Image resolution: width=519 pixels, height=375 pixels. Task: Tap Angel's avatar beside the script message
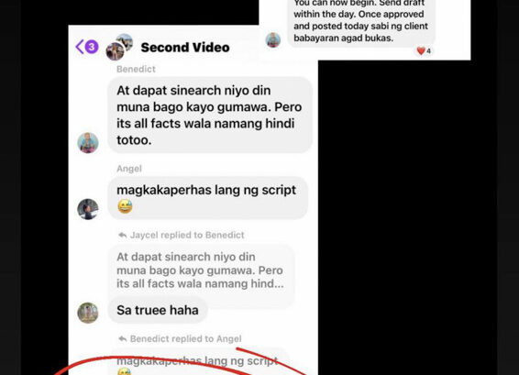tap(88, 209)
